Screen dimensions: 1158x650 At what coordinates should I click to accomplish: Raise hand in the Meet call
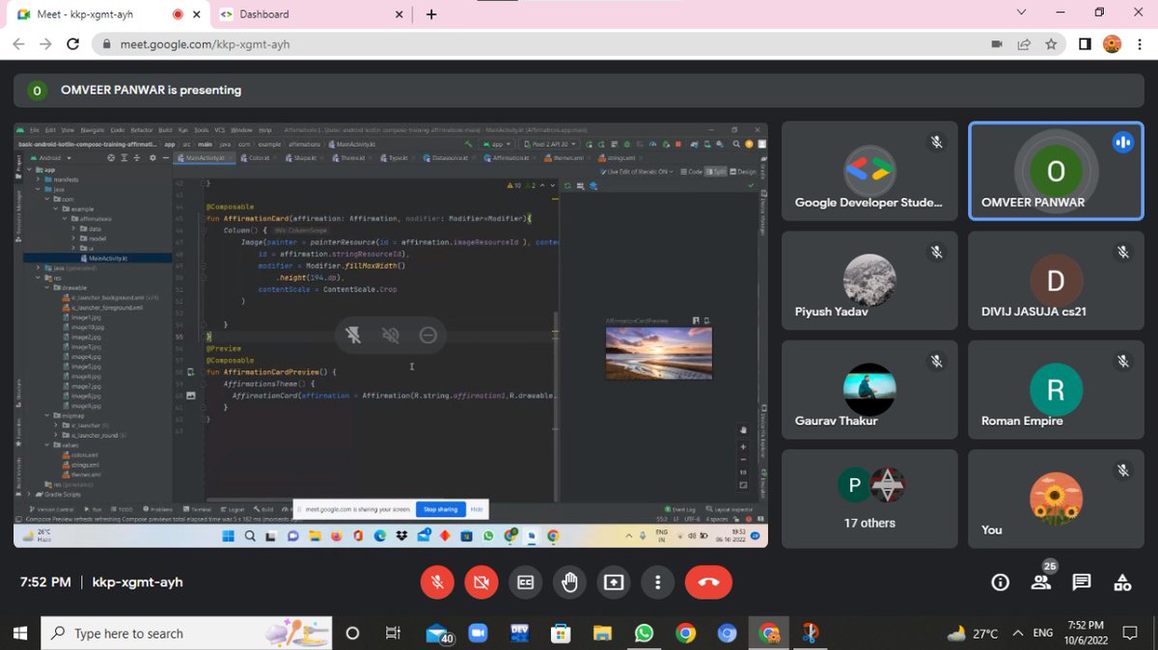point(569,582)
